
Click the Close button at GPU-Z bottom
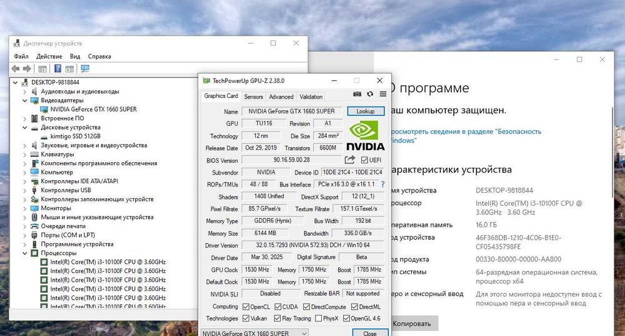[370, 333]
